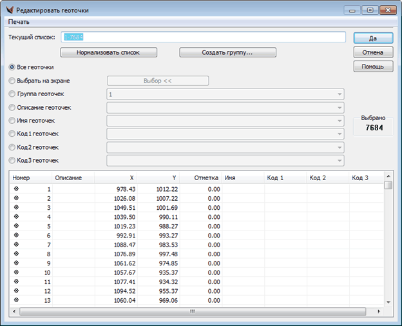Click the geopoint icon in row 9
The image size is (402, 326).
click(x=16, y=263)
